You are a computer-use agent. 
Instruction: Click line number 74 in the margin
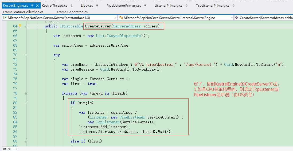[x=15, y=74]
